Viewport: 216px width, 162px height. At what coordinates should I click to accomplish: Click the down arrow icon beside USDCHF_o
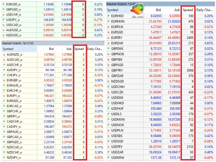click(3, 15)
